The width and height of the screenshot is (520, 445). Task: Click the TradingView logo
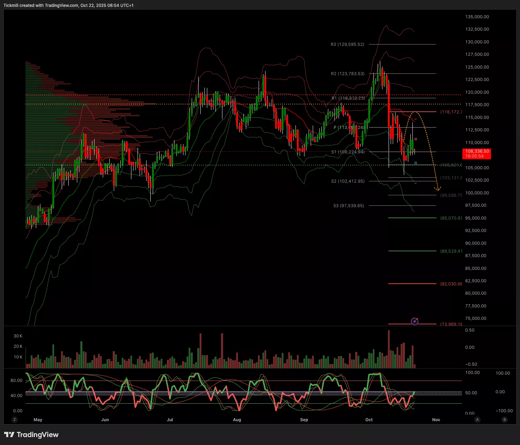pos(31,435)
